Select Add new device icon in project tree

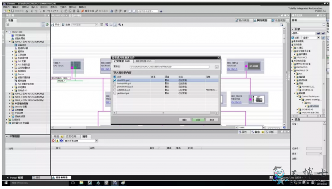[13, 35]
